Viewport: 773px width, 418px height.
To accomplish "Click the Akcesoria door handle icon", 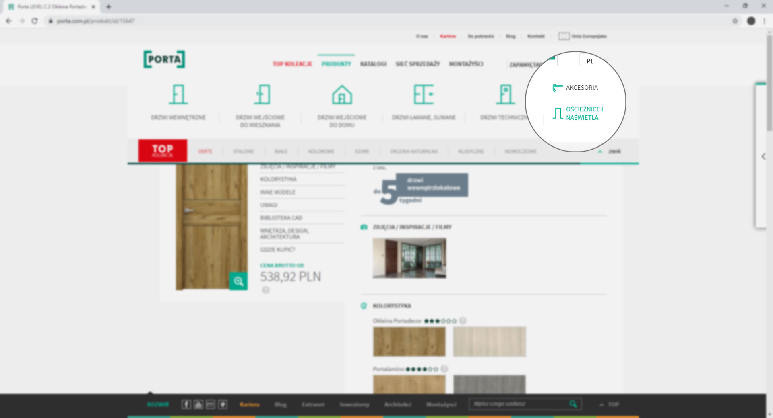I will pos(557,88).
